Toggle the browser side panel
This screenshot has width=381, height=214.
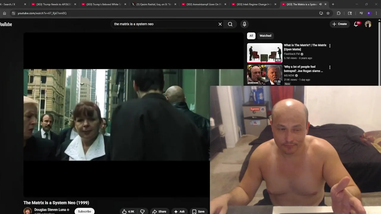click(350, 13)
